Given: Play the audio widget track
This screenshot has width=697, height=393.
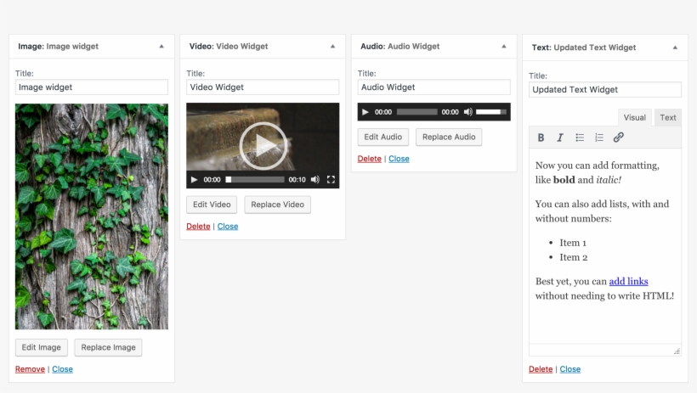Looking at the screenshot, I should coord(365,112).
